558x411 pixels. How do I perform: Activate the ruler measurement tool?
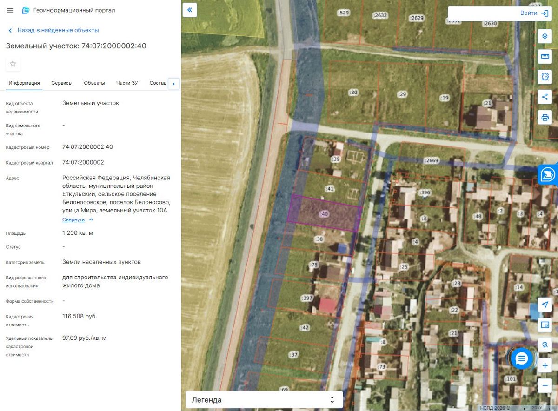[x=545, y=57]
